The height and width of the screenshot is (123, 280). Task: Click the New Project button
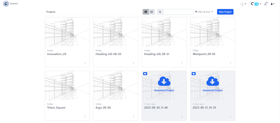click(225, 12)
